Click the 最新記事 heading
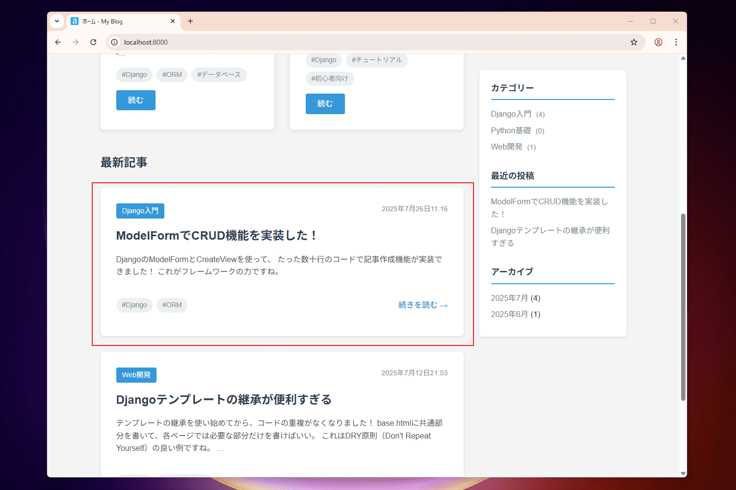736x490 pixels. [124, 162]
